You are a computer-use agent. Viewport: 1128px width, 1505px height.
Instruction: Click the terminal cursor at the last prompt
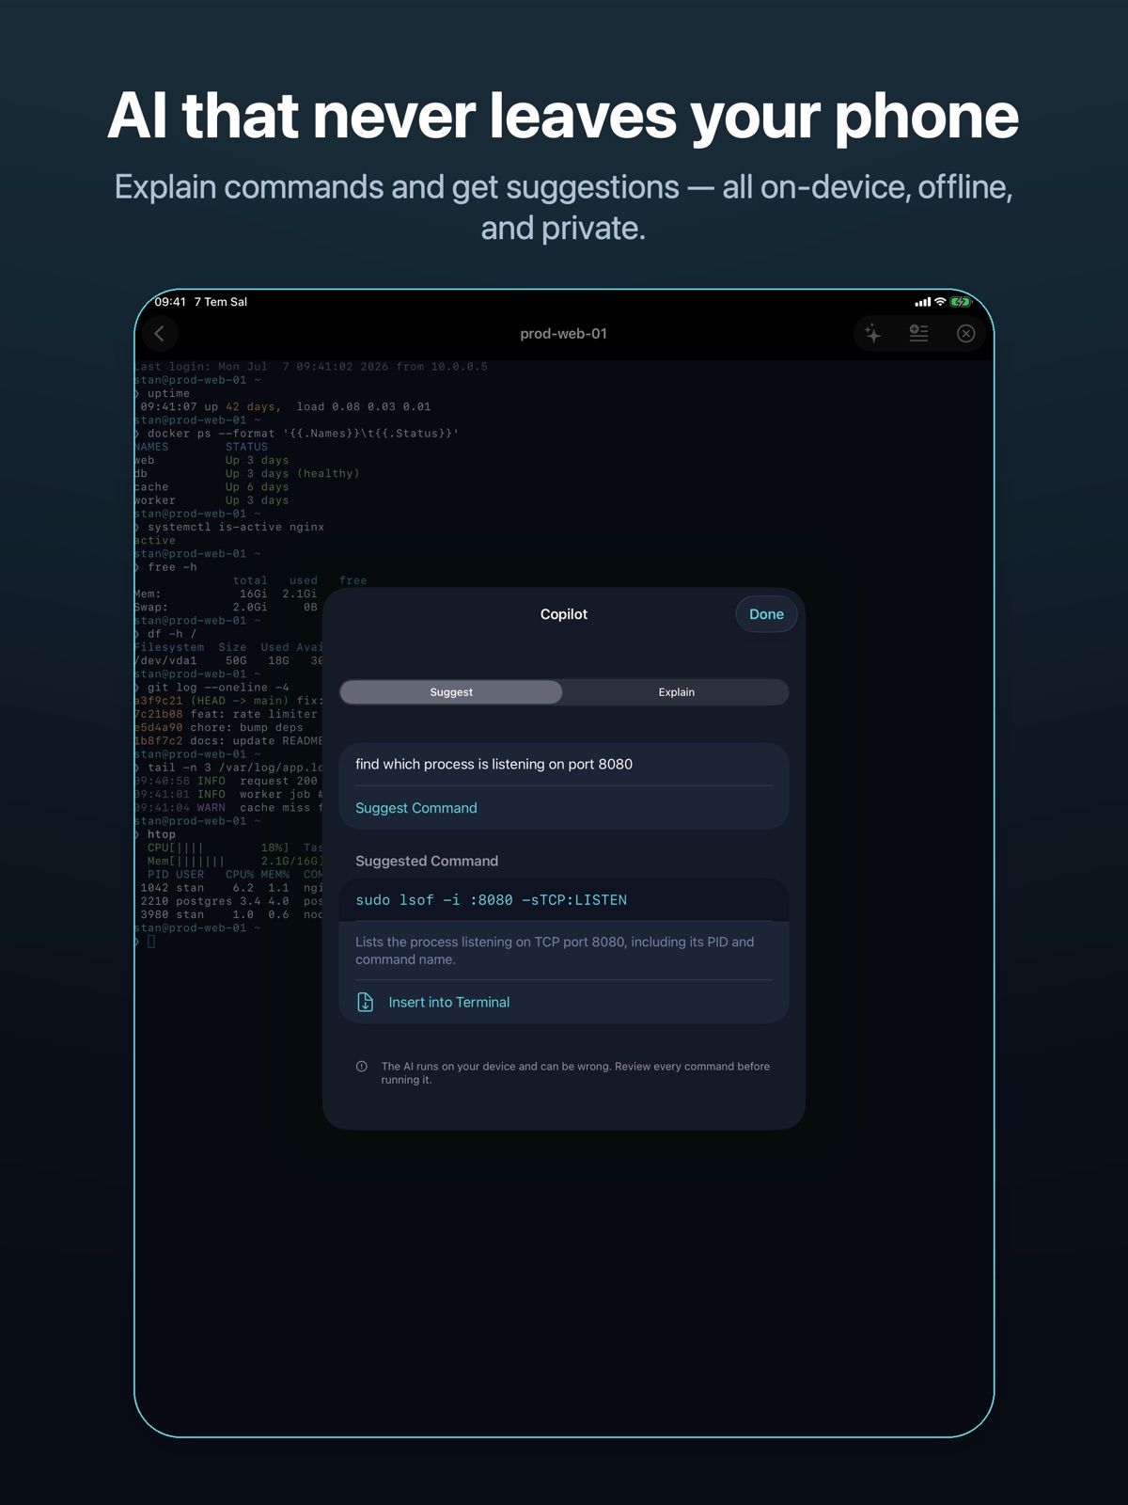coord(151,942)
